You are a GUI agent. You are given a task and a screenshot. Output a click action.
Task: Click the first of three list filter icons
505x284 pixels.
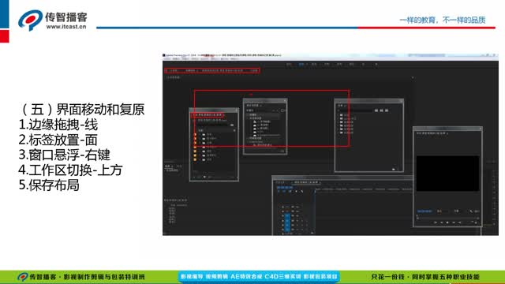(376, 110)
